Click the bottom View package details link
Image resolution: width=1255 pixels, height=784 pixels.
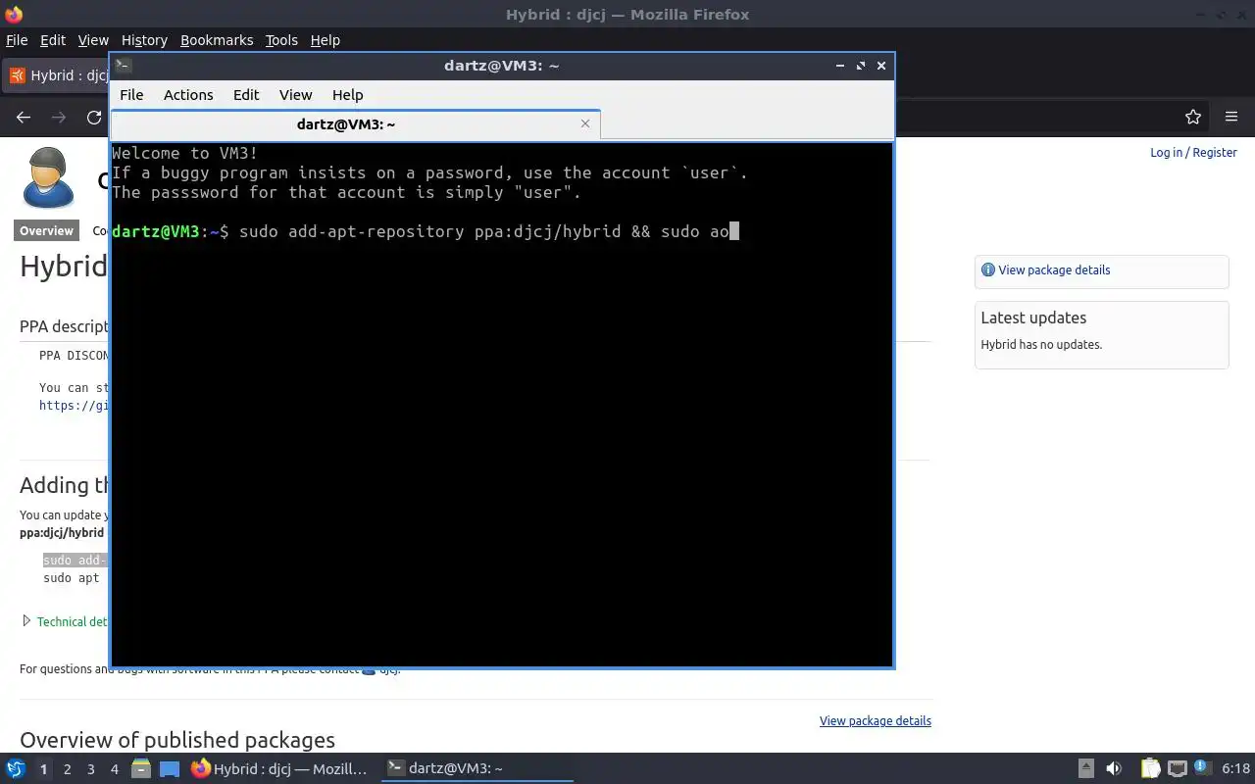pos(876,721)
